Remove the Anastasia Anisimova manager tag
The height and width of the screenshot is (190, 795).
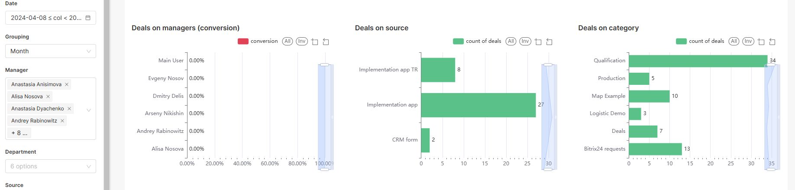pos(67,84)
